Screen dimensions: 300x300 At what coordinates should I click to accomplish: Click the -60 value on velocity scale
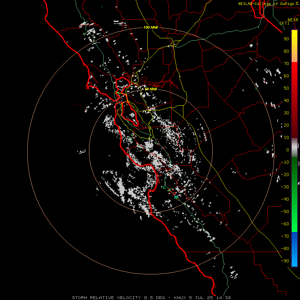tap(285, 224)
